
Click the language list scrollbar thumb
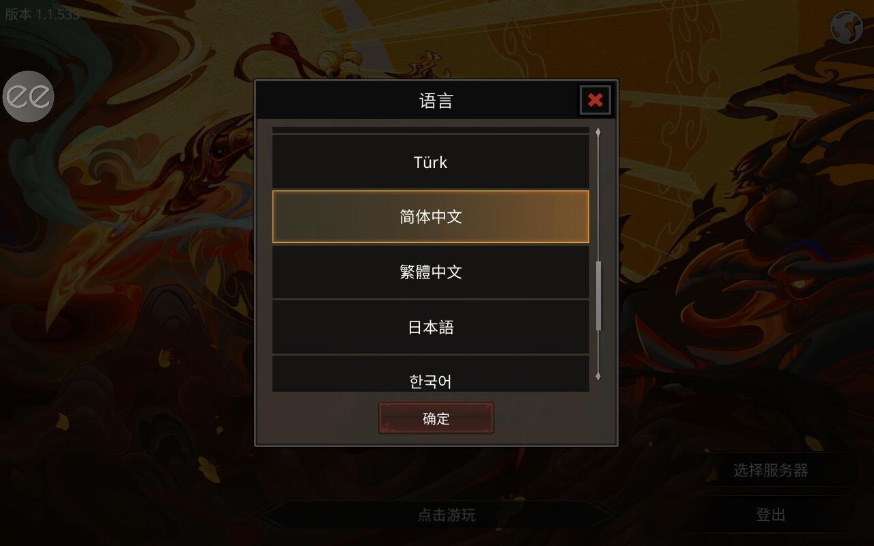599,296
